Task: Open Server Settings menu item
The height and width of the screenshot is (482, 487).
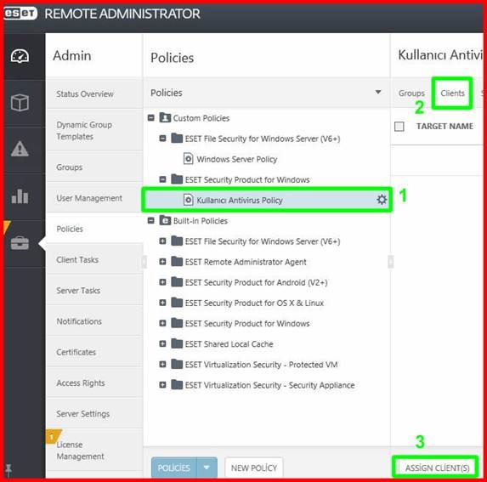Action: 94,413
